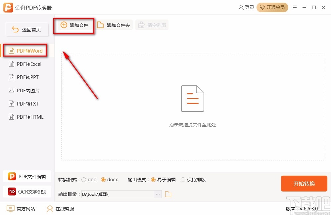Click 返回首页 to go back home
Viewport: 331px width, 215px height.
pos(27,29)
